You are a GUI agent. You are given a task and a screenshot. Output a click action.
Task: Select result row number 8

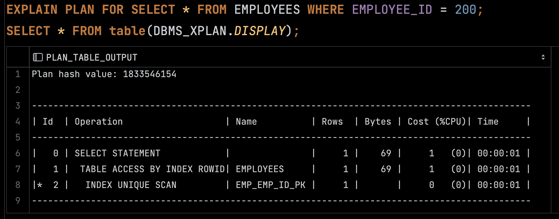[x=18, y=185]
